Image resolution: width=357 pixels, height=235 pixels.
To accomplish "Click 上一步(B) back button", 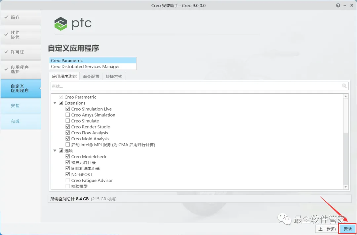I will point(327,229).
